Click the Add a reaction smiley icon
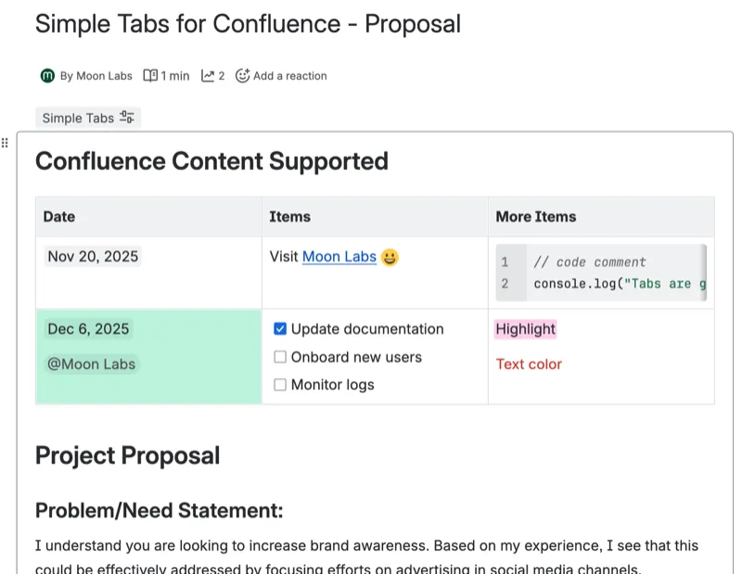This screenshot has height=574, width=742. click(x=242, y=76)
